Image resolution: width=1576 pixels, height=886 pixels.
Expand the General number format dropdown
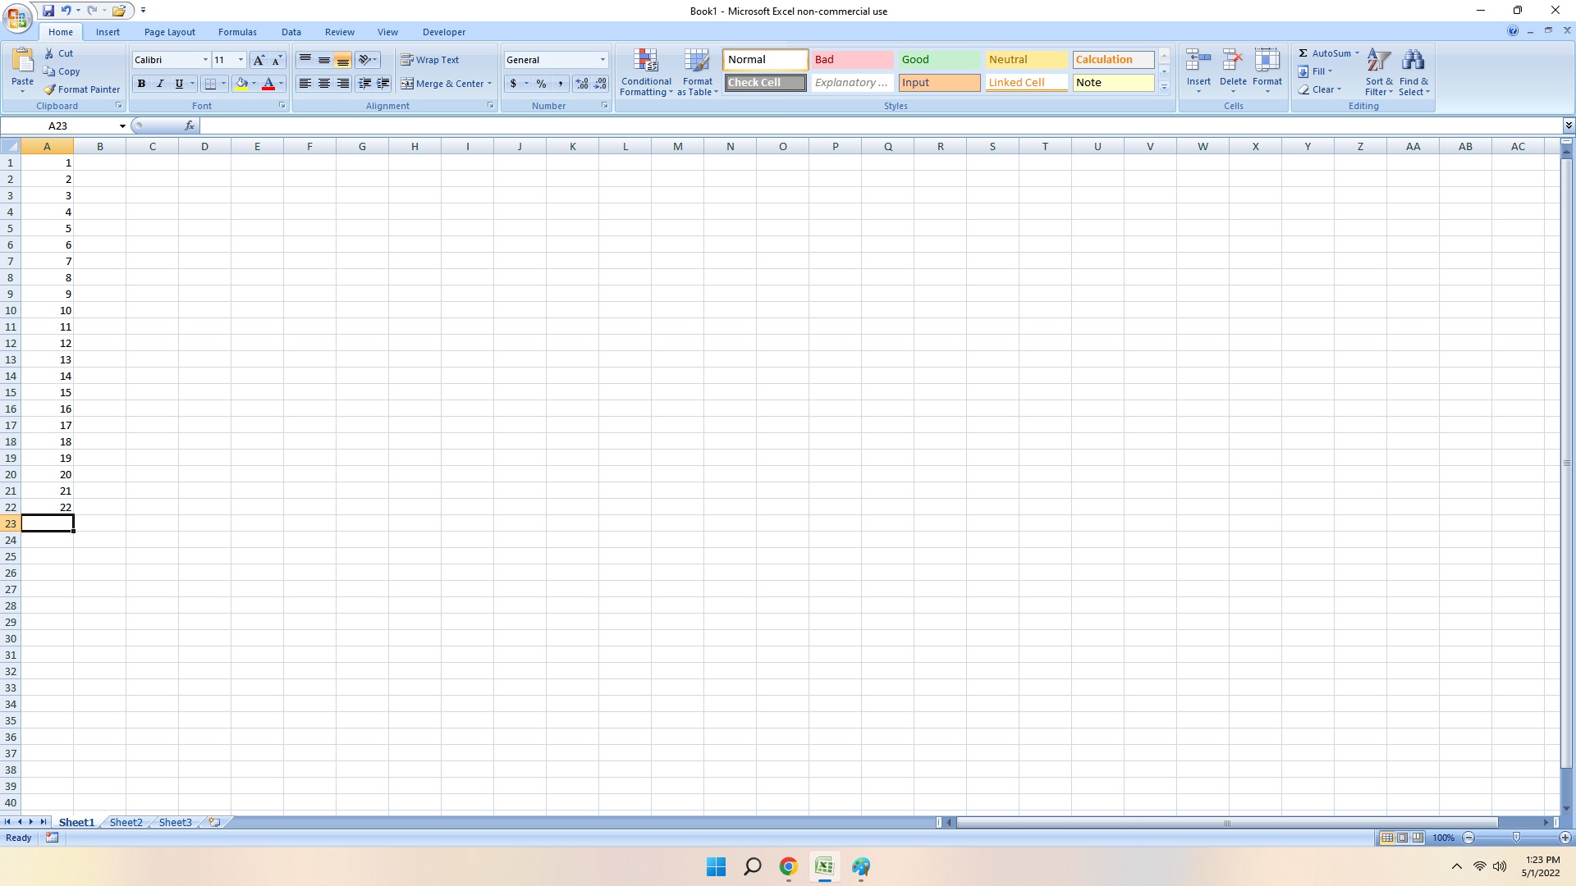[602, 60]
